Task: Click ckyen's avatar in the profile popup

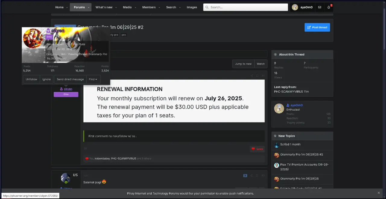Action: coord(33,38)
